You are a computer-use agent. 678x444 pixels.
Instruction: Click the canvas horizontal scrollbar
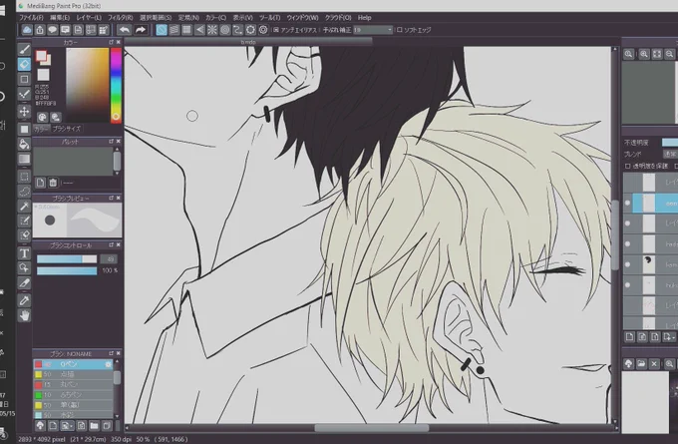click(372, 428)
